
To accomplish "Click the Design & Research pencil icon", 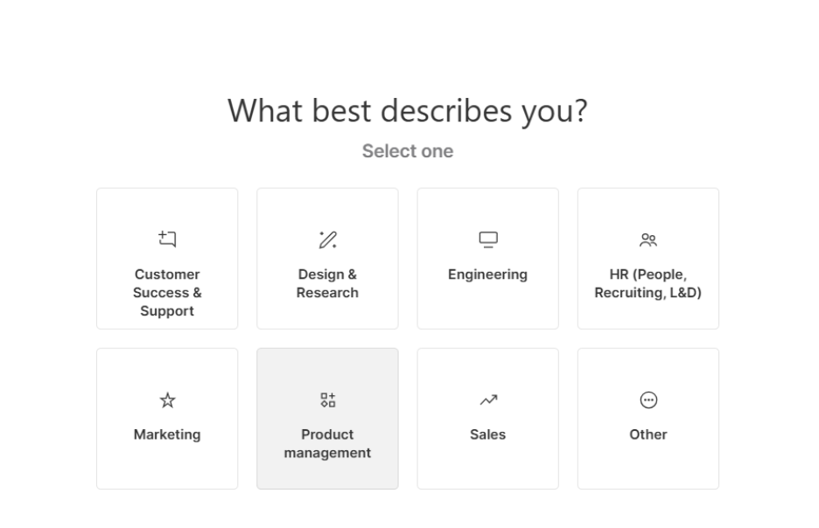I will coord(327,239).
